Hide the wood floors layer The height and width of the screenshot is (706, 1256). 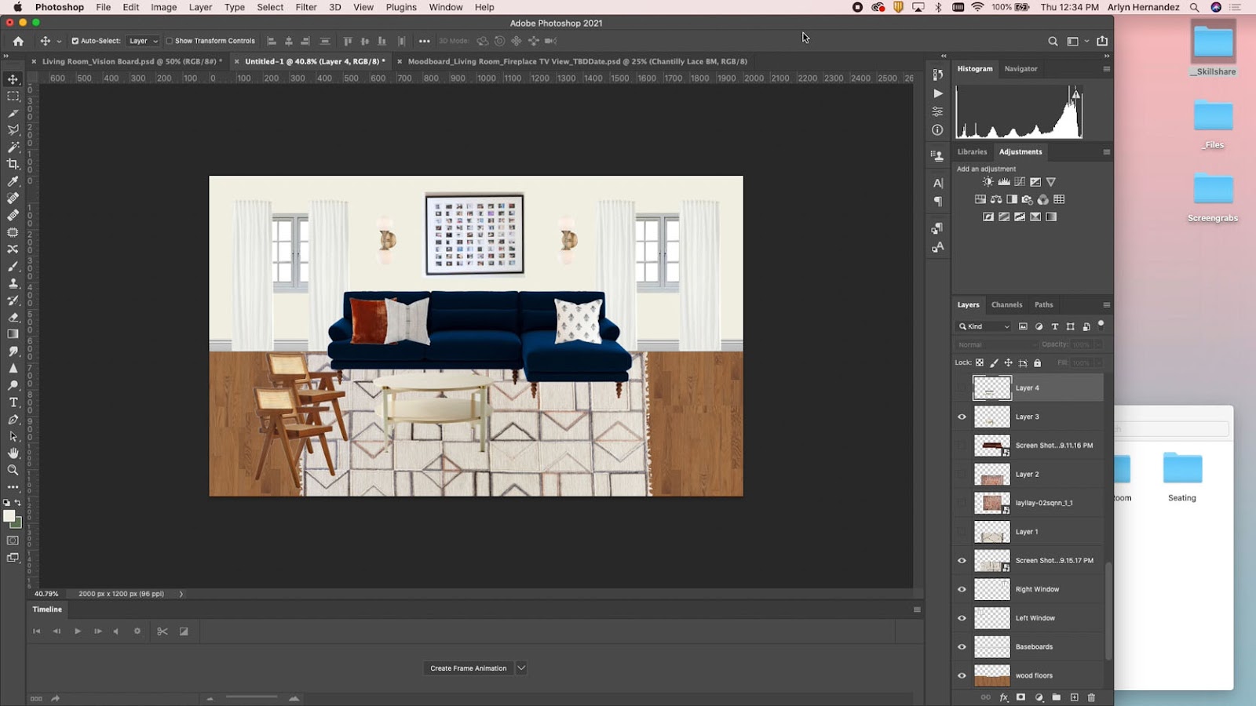coord(962,675)
